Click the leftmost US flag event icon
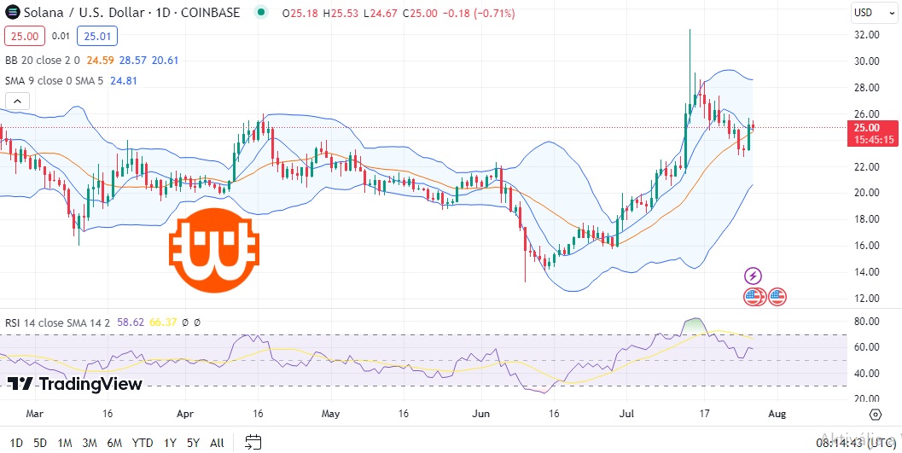 (x=752, y=297)
